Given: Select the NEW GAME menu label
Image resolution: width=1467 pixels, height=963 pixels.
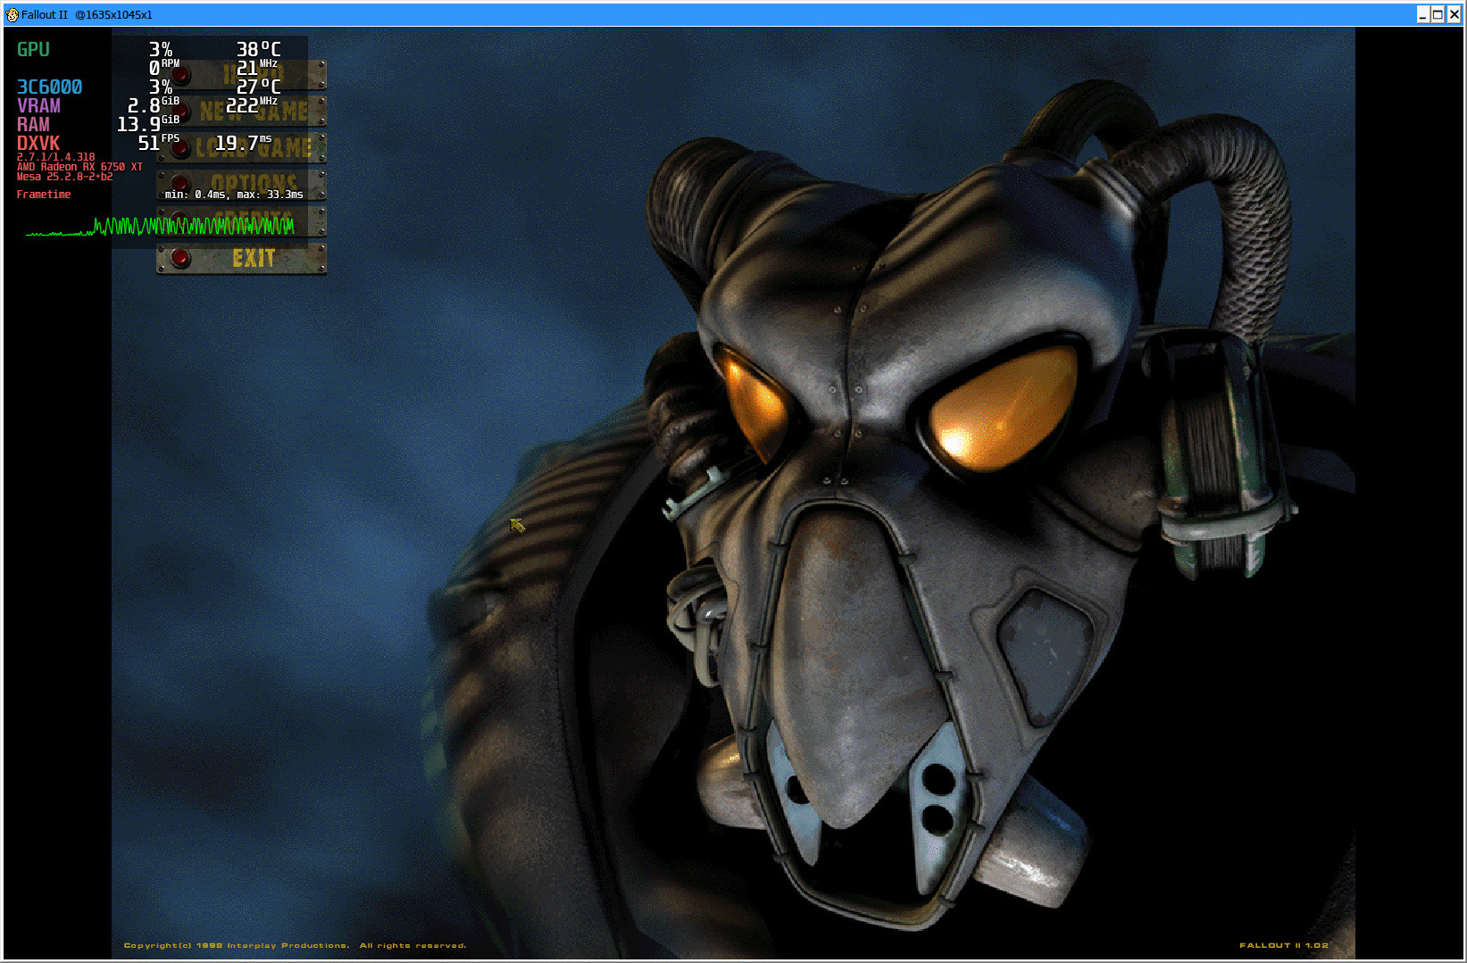Looking at the screenshot, I should (254, 112).
